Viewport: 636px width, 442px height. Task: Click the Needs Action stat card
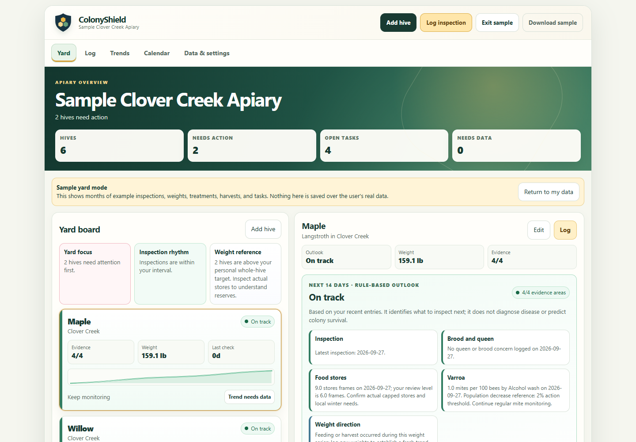coord(252,145)
